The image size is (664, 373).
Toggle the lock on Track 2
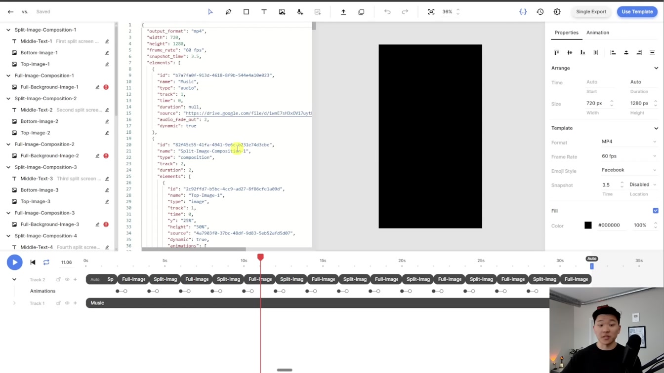point(58,280)
